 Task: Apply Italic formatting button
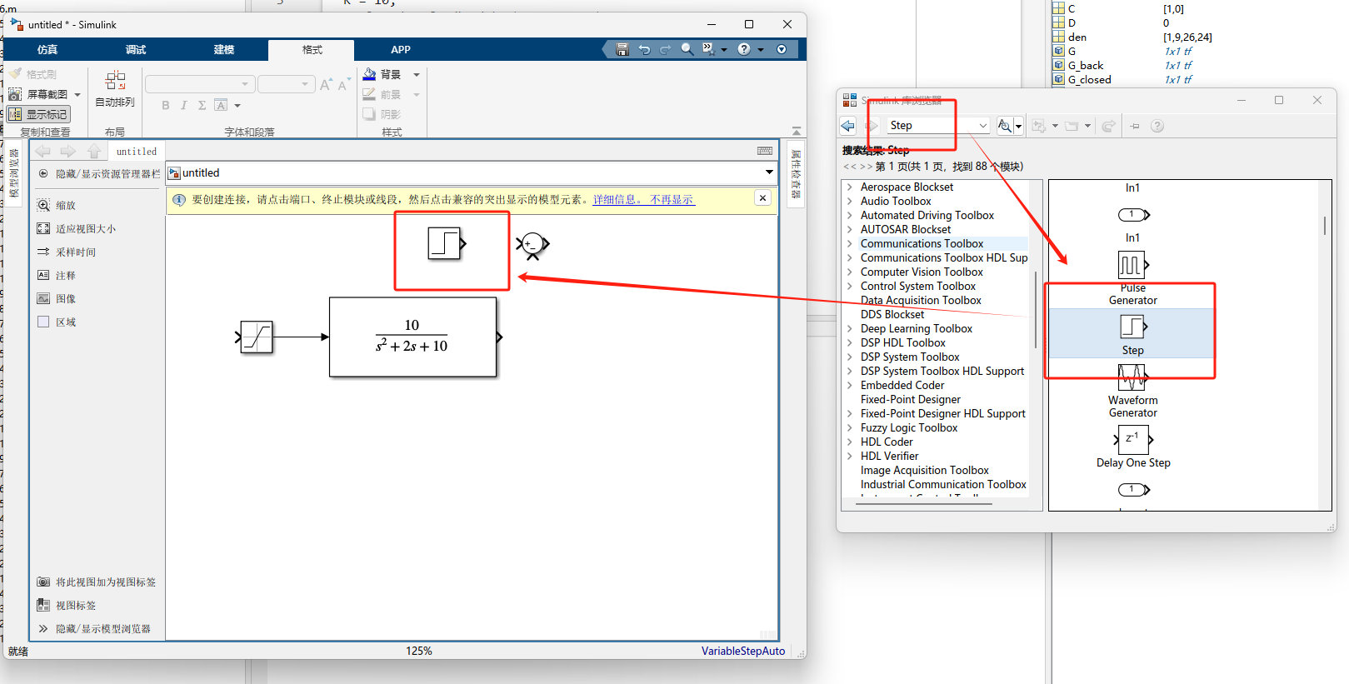pyautogui.click(x=183, y=105)
